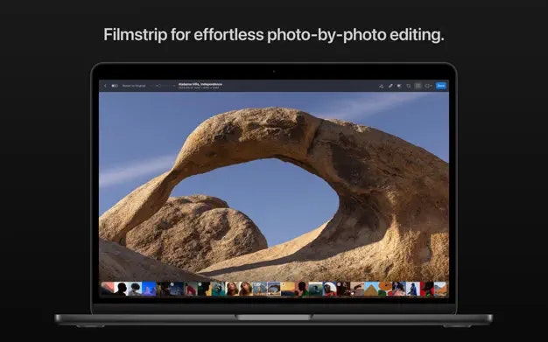Toggle the filmstrip view icon
Screen dimensions: 548x342
coord(418,86)
